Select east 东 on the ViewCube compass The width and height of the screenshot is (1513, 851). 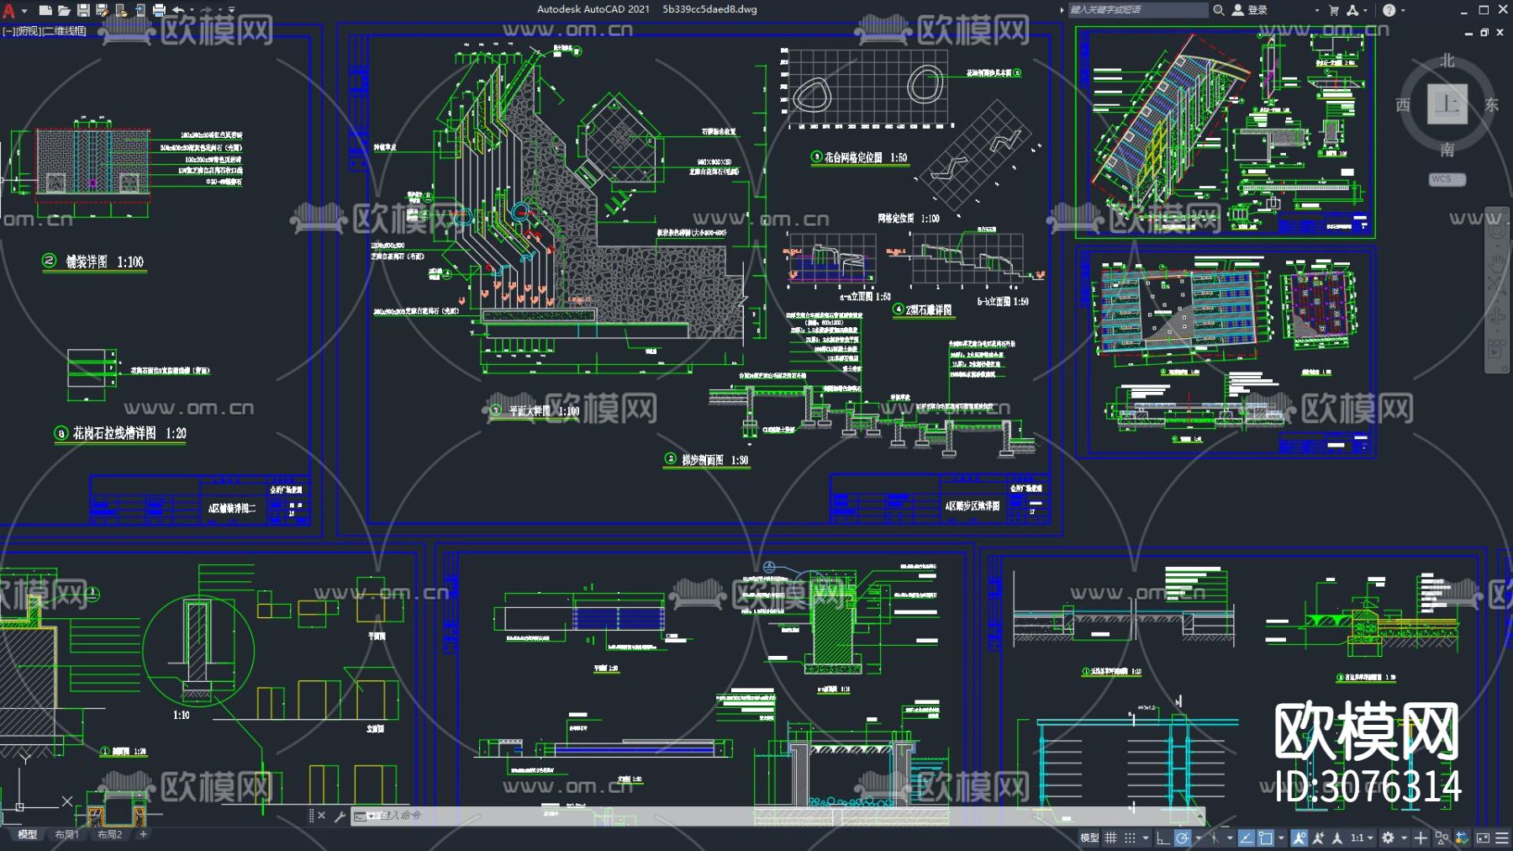tap(1492, 104)
